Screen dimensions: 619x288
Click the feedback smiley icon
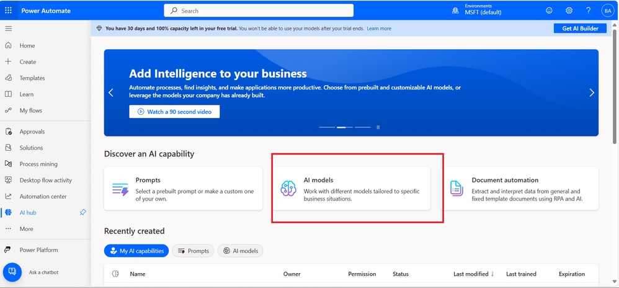coord(549,11)
